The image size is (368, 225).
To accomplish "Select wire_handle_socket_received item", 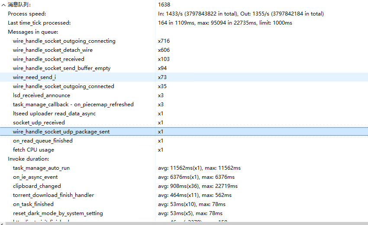I will pyautogui.click(x=48, y=59).
